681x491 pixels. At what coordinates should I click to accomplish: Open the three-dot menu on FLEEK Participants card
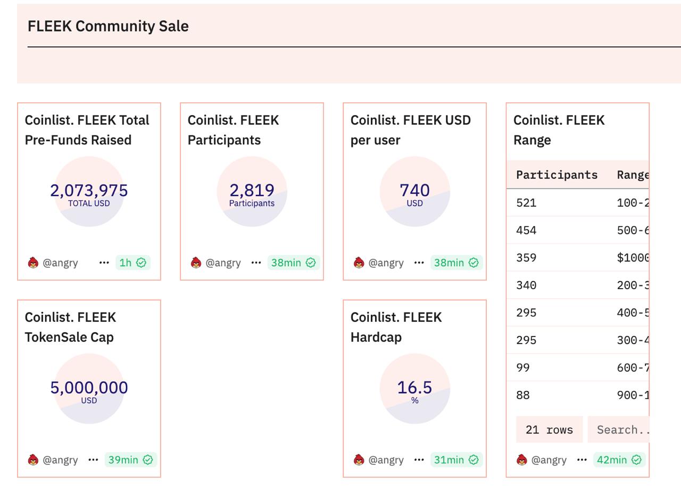(256, 263)
